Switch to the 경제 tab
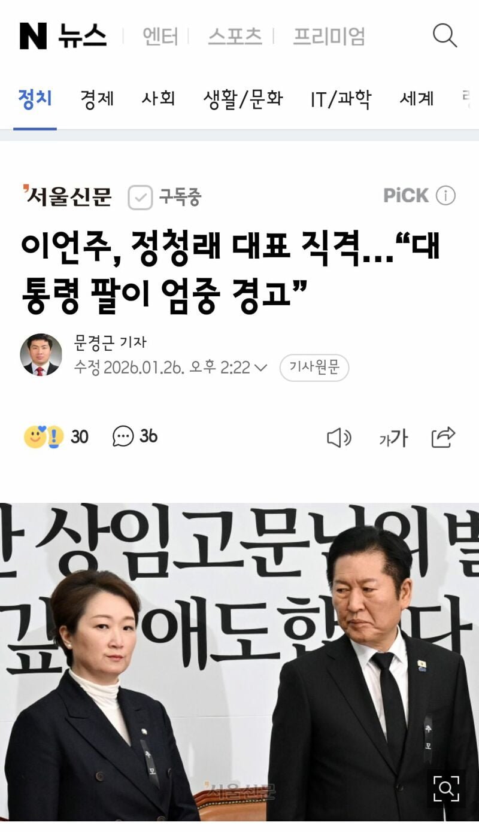 (x=97, y=98)
